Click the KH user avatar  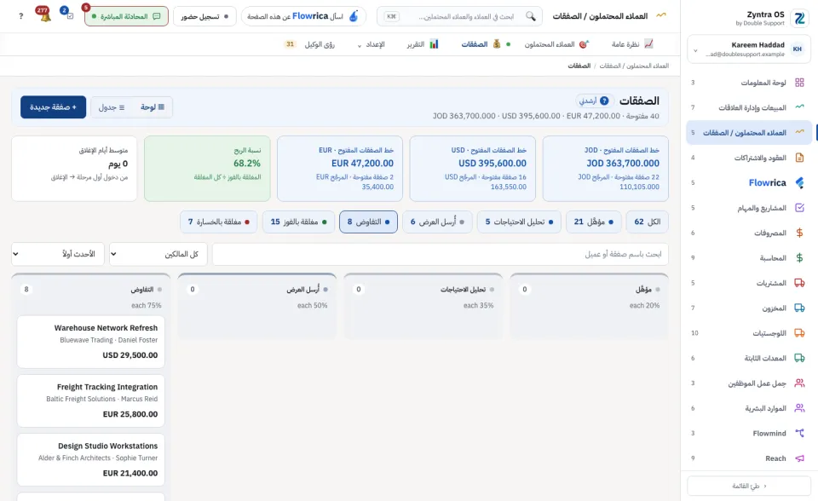click(798, 49)
